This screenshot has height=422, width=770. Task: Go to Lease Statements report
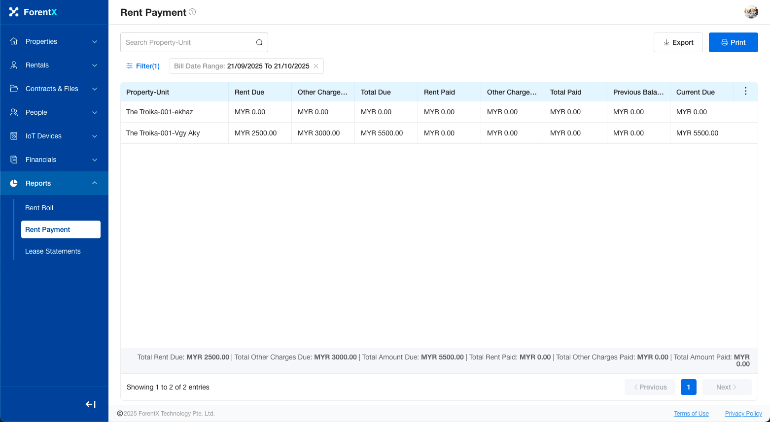coord(53,251)
